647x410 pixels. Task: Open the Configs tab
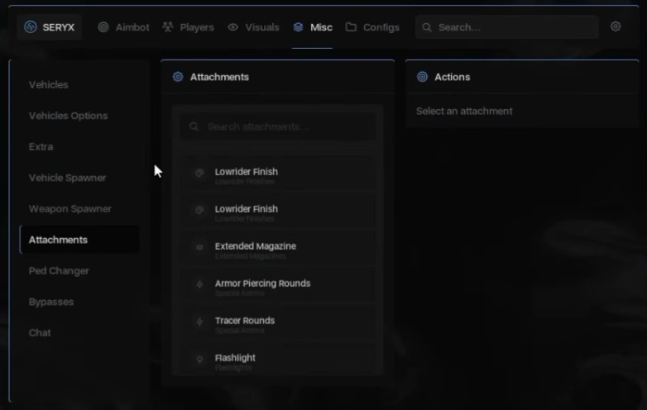pos(372,27)
